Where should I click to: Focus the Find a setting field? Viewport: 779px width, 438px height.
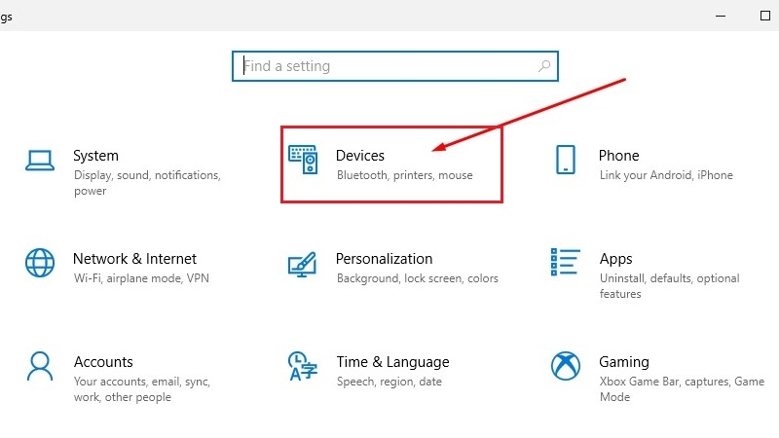pos(395,66)
